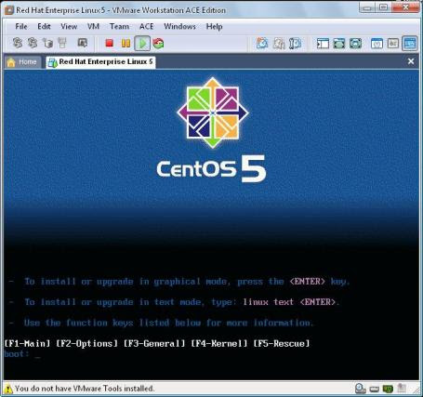Maximize the VMware Workstation window
The height and width of the screenshot is (397, 423).
click(x=383, y=7)
